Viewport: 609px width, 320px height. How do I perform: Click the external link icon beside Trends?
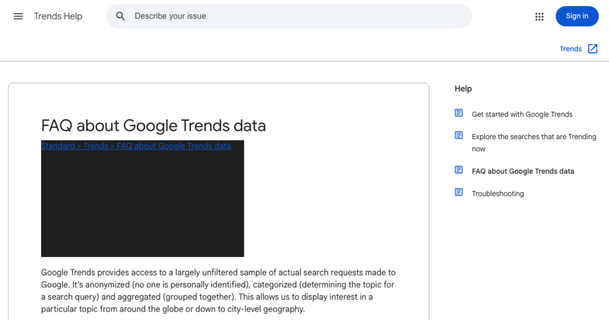[x=593, y=49]
